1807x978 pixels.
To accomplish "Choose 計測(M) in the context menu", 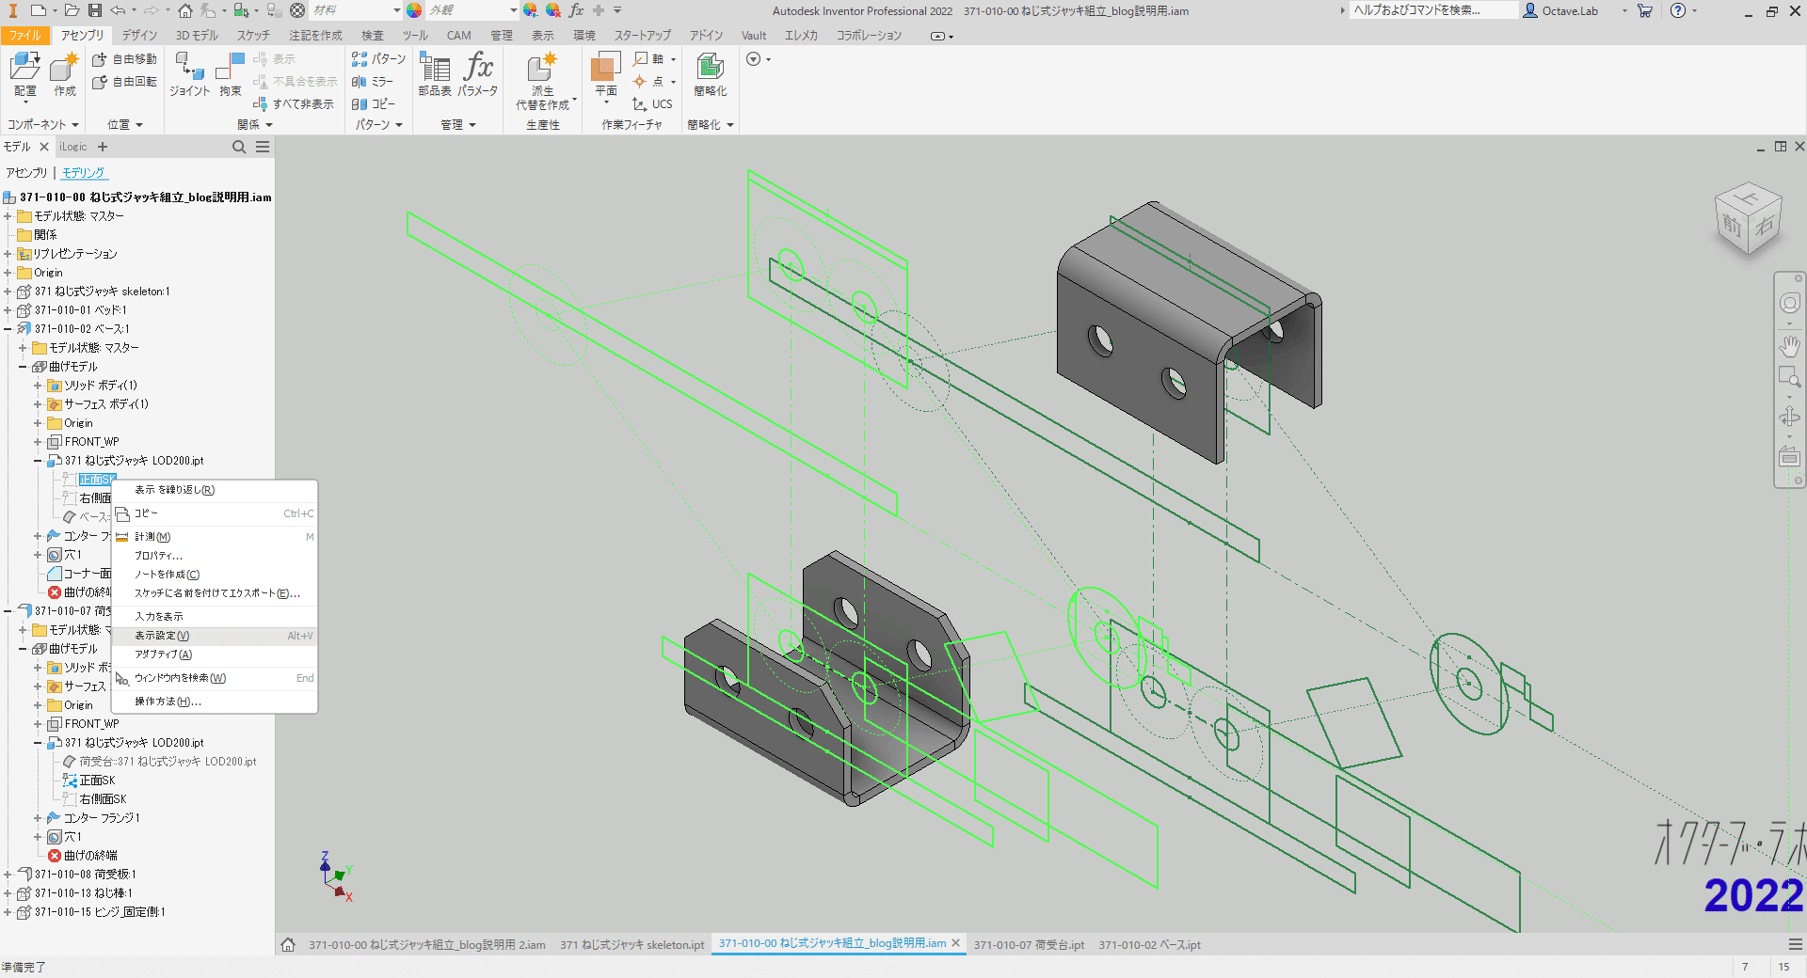I will coord(215,537).
